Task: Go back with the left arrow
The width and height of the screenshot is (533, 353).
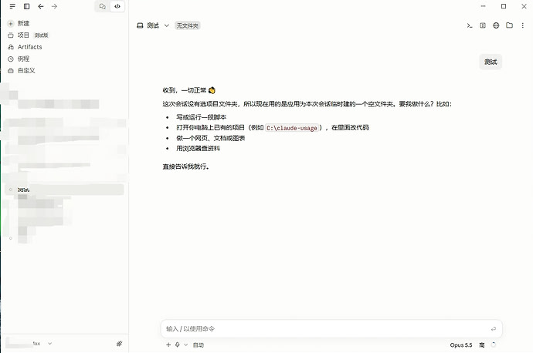Action: click(41, 6)
